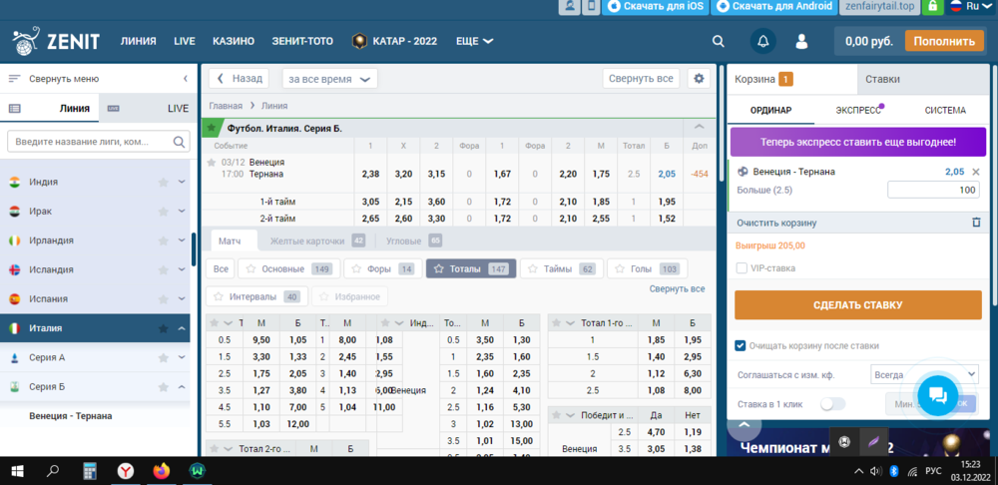Click the СДЕЛАТЬ СТАВКУ button
This screenshot has width=998, height=485.
(x=858, y=305)
